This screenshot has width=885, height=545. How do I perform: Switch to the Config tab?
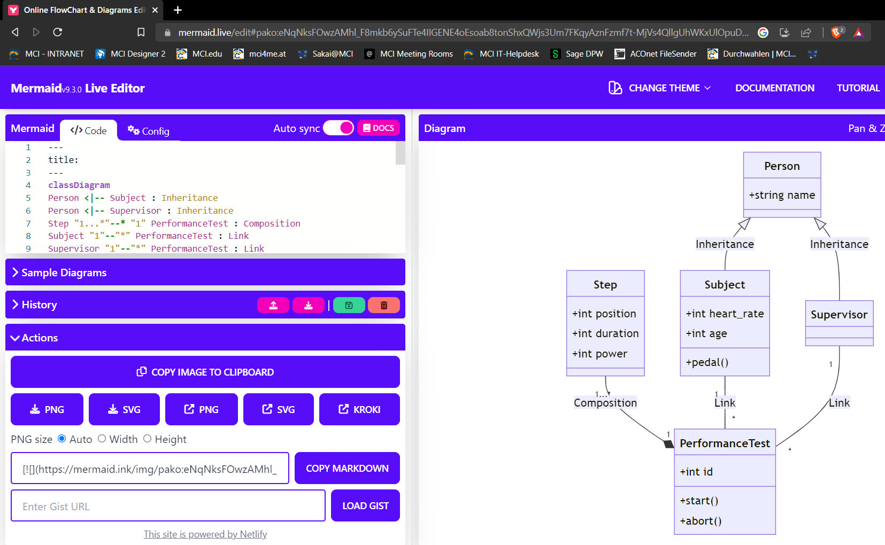149,130
